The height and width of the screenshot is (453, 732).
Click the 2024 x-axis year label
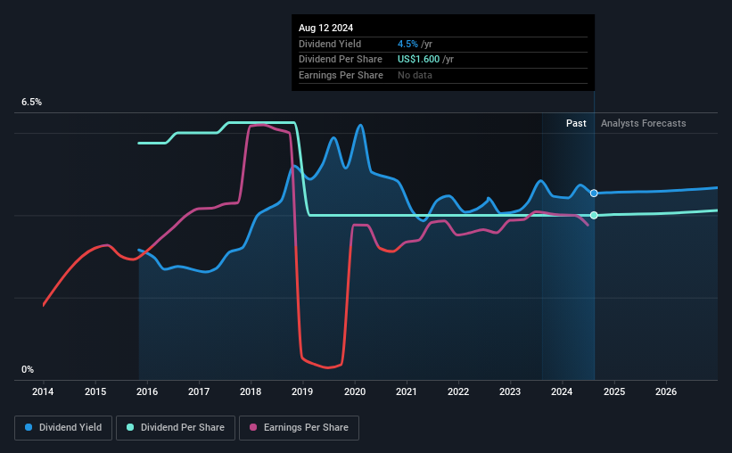click(x=562, y=391)
